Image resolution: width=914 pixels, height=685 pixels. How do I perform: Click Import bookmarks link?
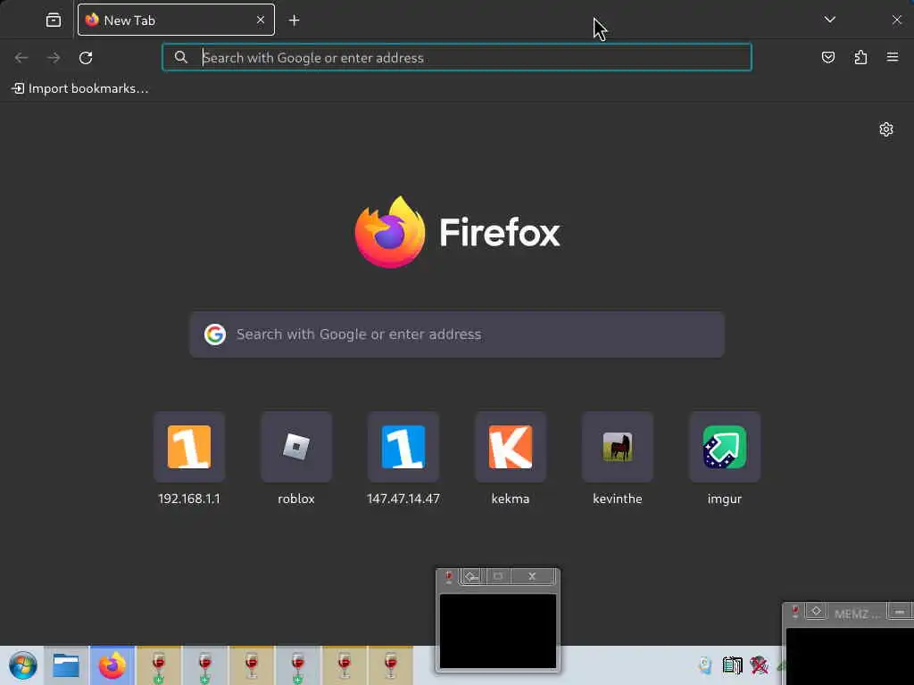coord(80,88)
